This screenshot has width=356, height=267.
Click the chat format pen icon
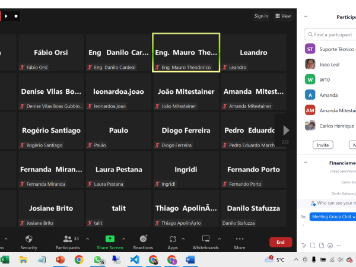(x=304, y=246)
